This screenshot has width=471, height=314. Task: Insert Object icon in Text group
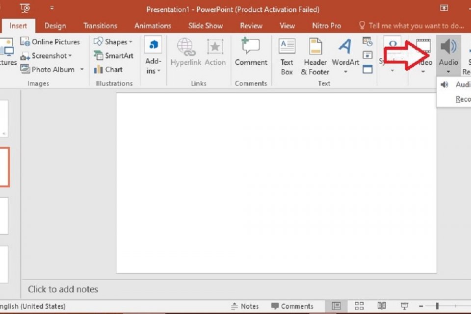(x=367, y=69)
